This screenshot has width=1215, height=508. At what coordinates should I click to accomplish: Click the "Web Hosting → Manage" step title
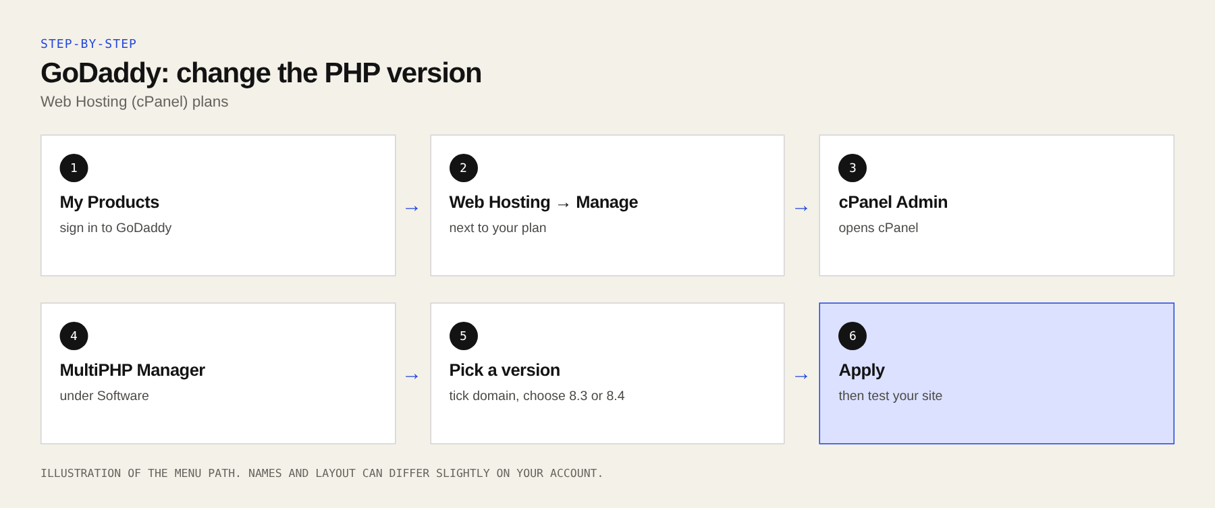pyautogui.click(x=543, y=202)
